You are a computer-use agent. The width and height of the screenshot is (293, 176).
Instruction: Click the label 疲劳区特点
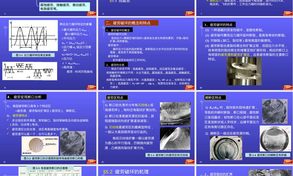click(x=117, y=97)
